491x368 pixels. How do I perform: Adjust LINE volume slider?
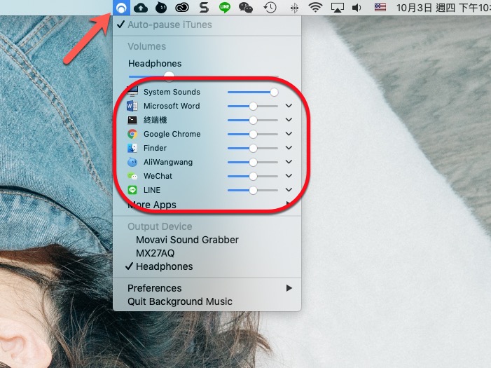tap(253, 190)
